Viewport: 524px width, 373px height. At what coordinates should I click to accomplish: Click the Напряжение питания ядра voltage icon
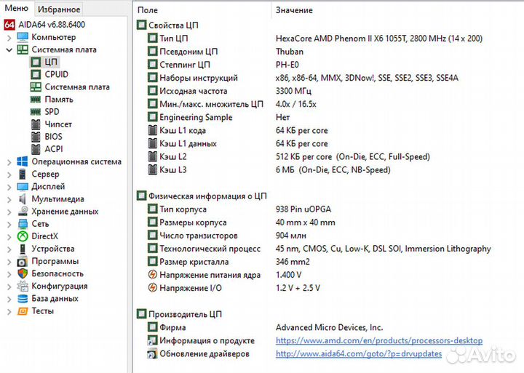click(152, 275)
